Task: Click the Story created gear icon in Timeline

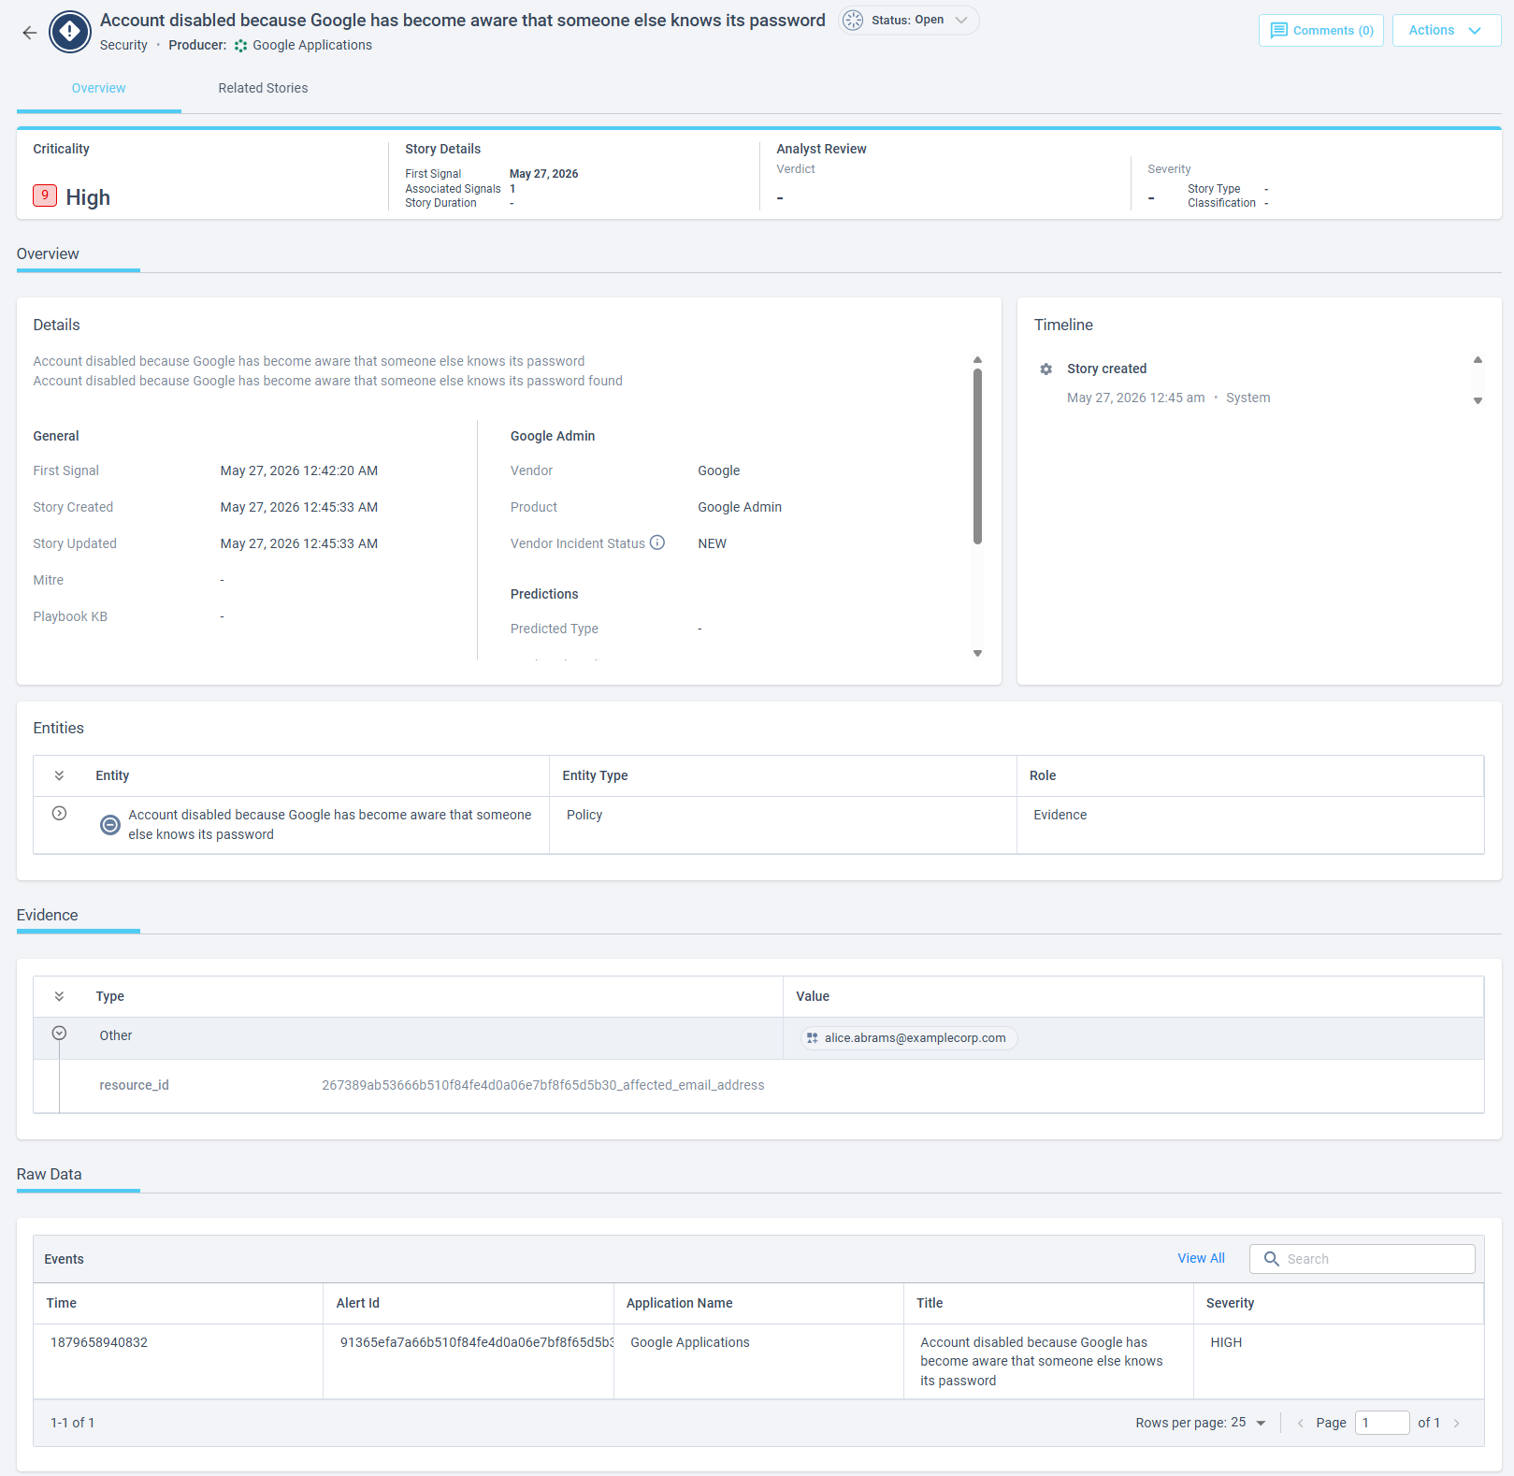Action: [1045, 369]
